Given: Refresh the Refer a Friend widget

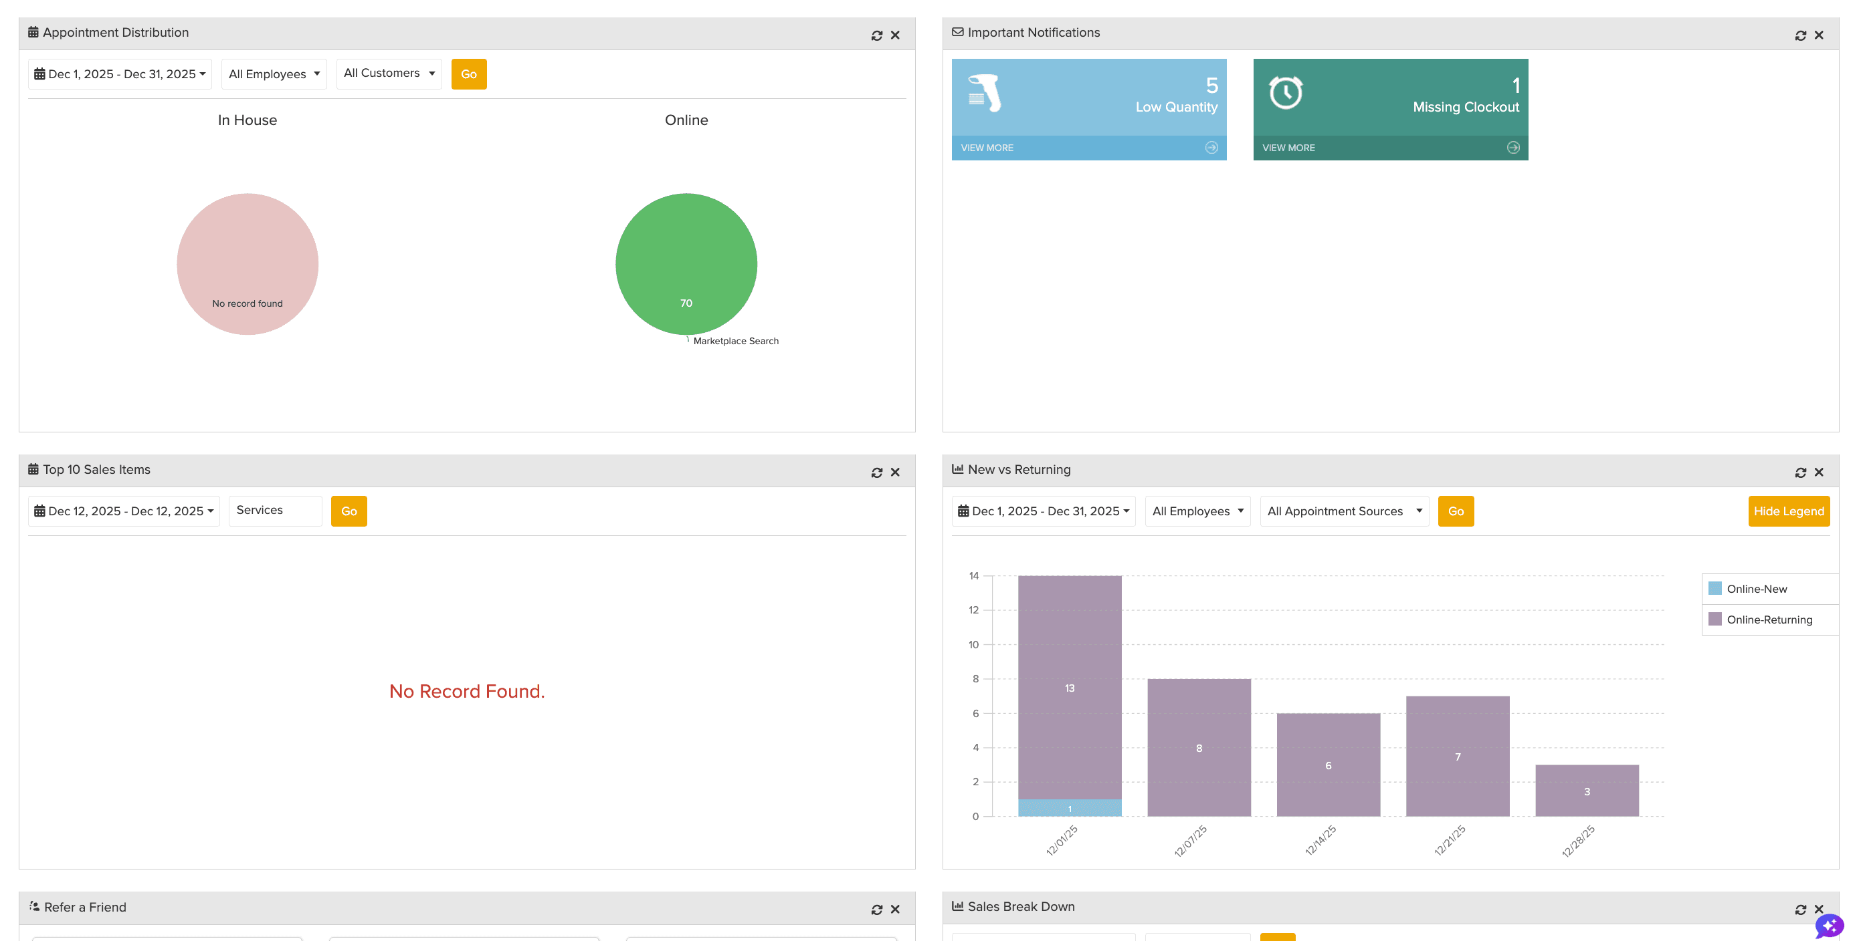Looking at the screenshot, I should coord(876,909).
